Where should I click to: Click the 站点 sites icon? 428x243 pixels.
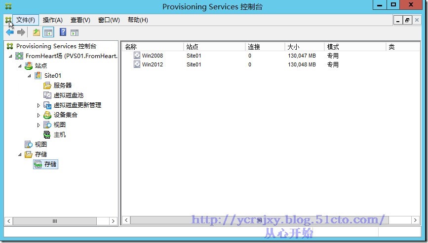click(x=29, y=65)
